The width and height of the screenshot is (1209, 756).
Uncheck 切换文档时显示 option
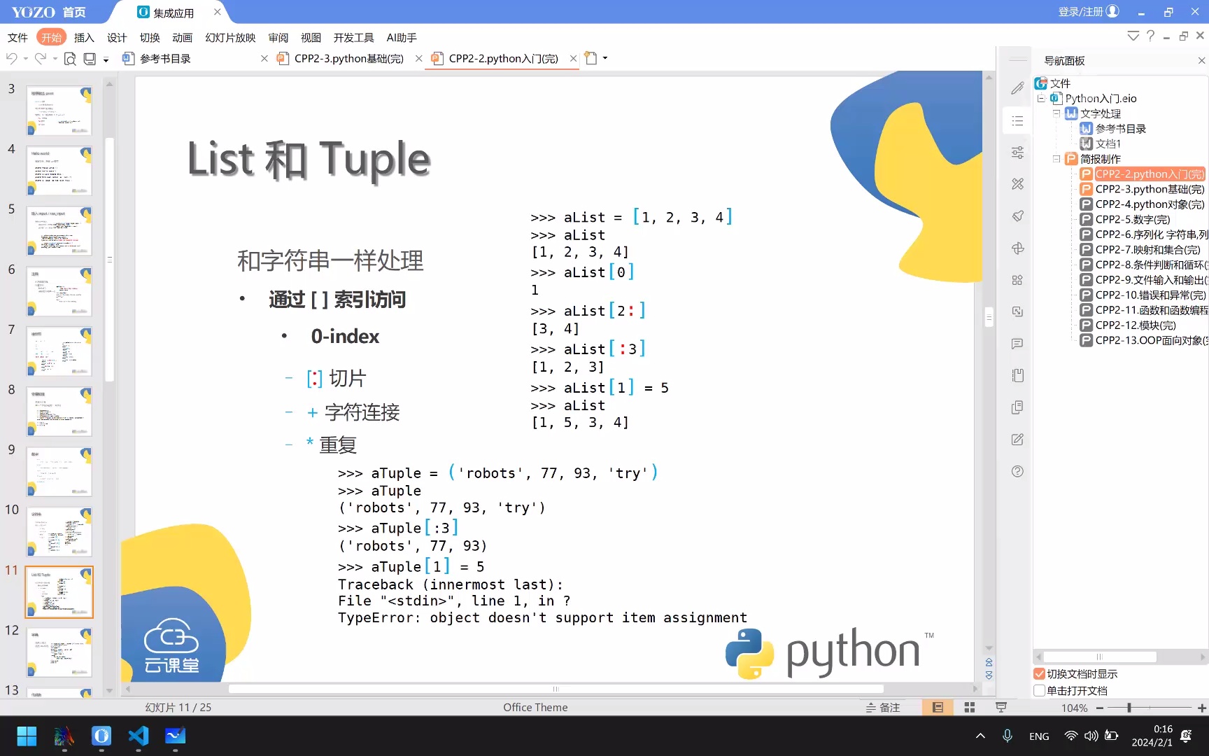(x=1039, y=674)
